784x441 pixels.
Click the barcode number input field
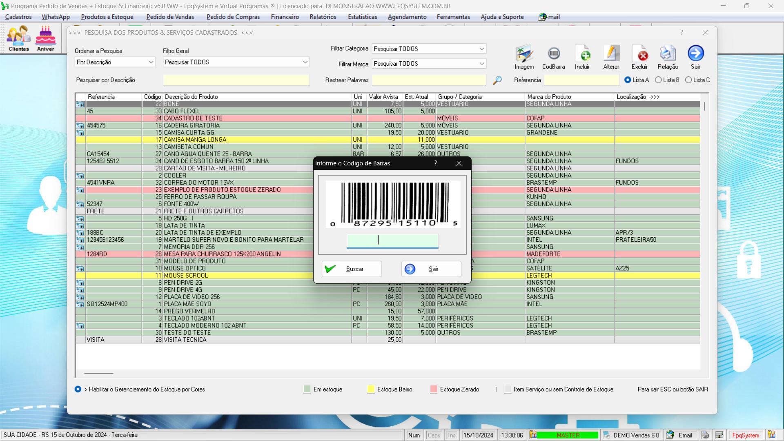pos(392,241)
